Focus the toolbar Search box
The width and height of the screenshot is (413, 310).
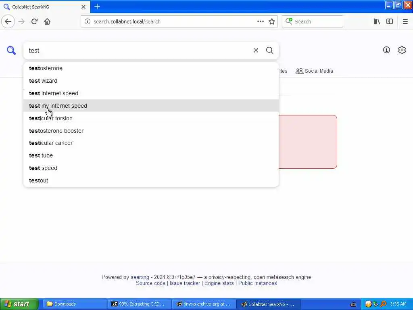point(313,22)
